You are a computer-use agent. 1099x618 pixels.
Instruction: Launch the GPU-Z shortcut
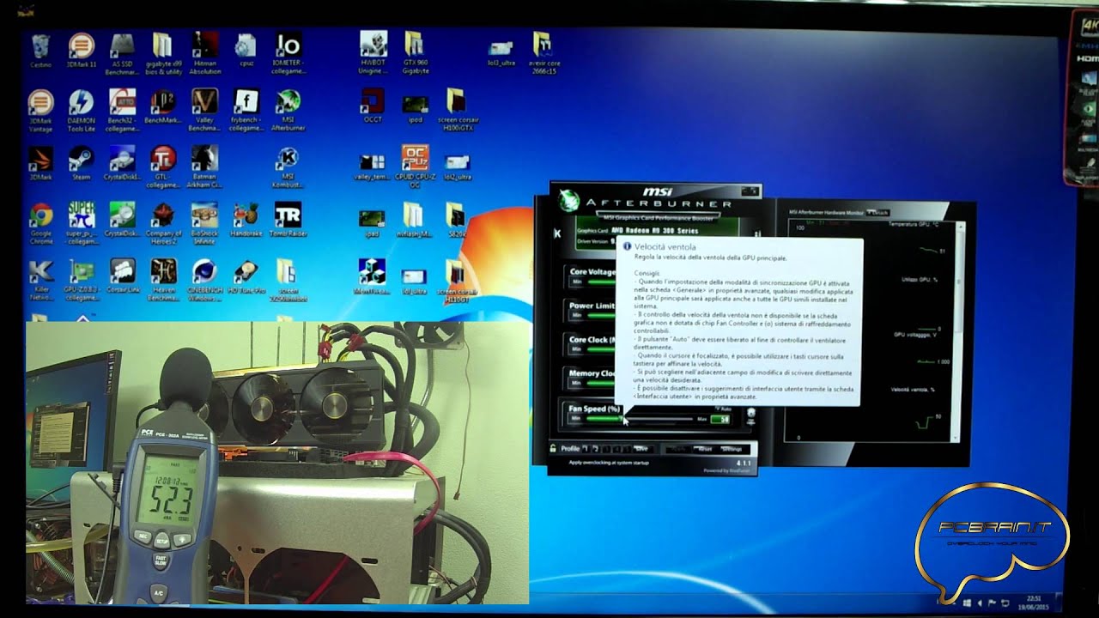point(82,280)
